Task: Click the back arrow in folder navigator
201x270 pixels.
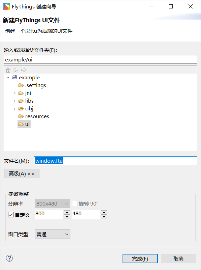Action: coord(16,70)
